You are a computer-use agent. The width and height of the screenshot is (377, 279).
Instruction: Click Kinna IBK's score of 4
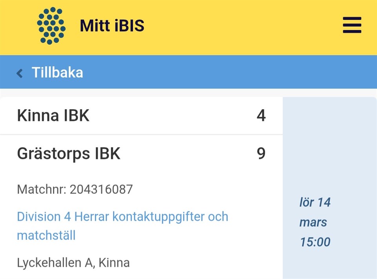coord(261,116)
